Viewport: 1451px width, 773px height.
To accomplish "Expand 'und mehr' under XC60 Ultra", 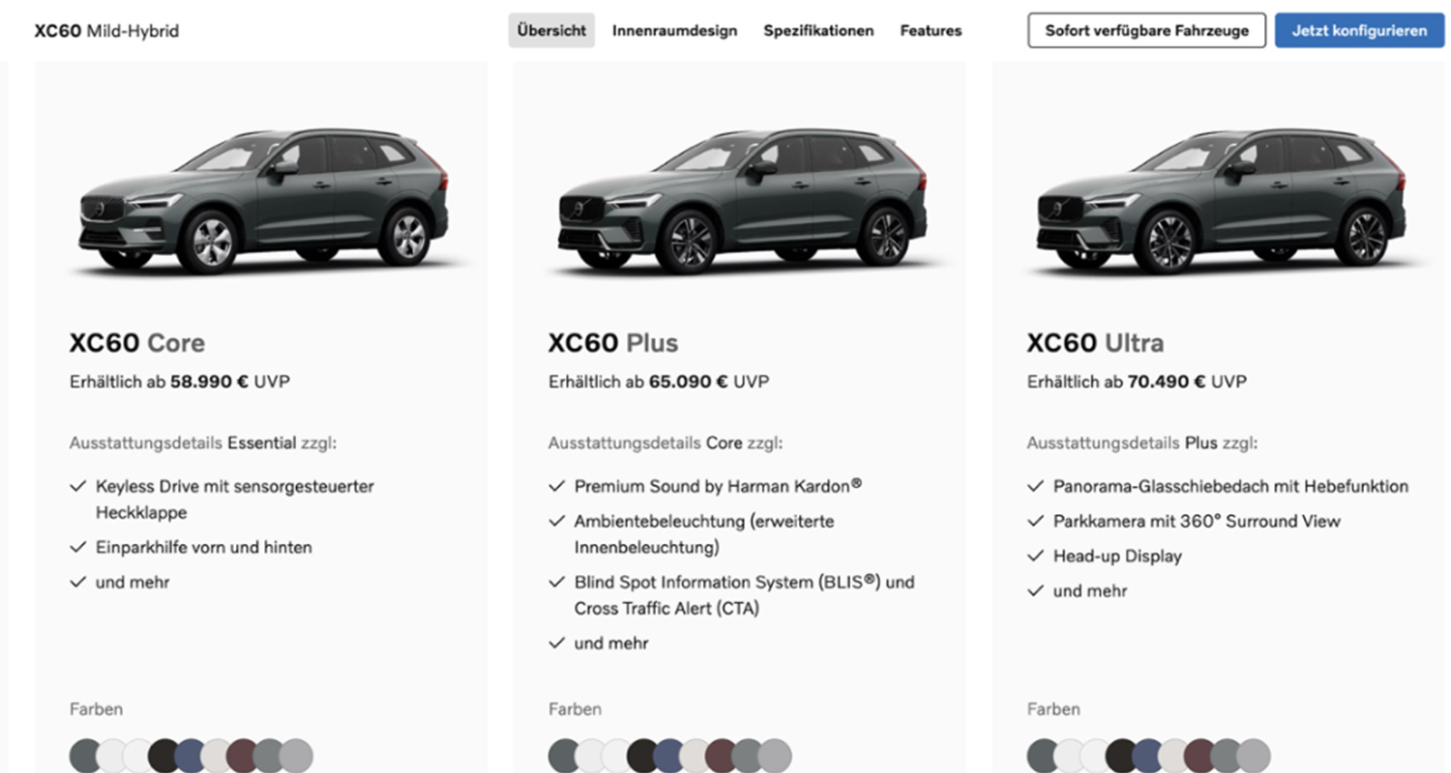I will 1090,591.
